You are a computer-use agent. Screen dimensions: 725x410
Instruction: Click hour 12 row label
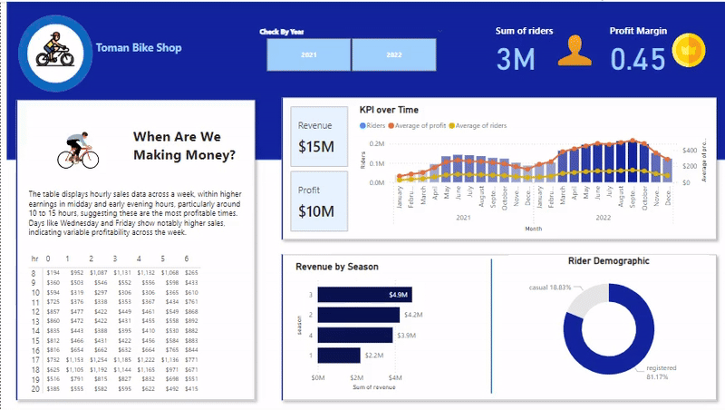click(x=35, y=312)
